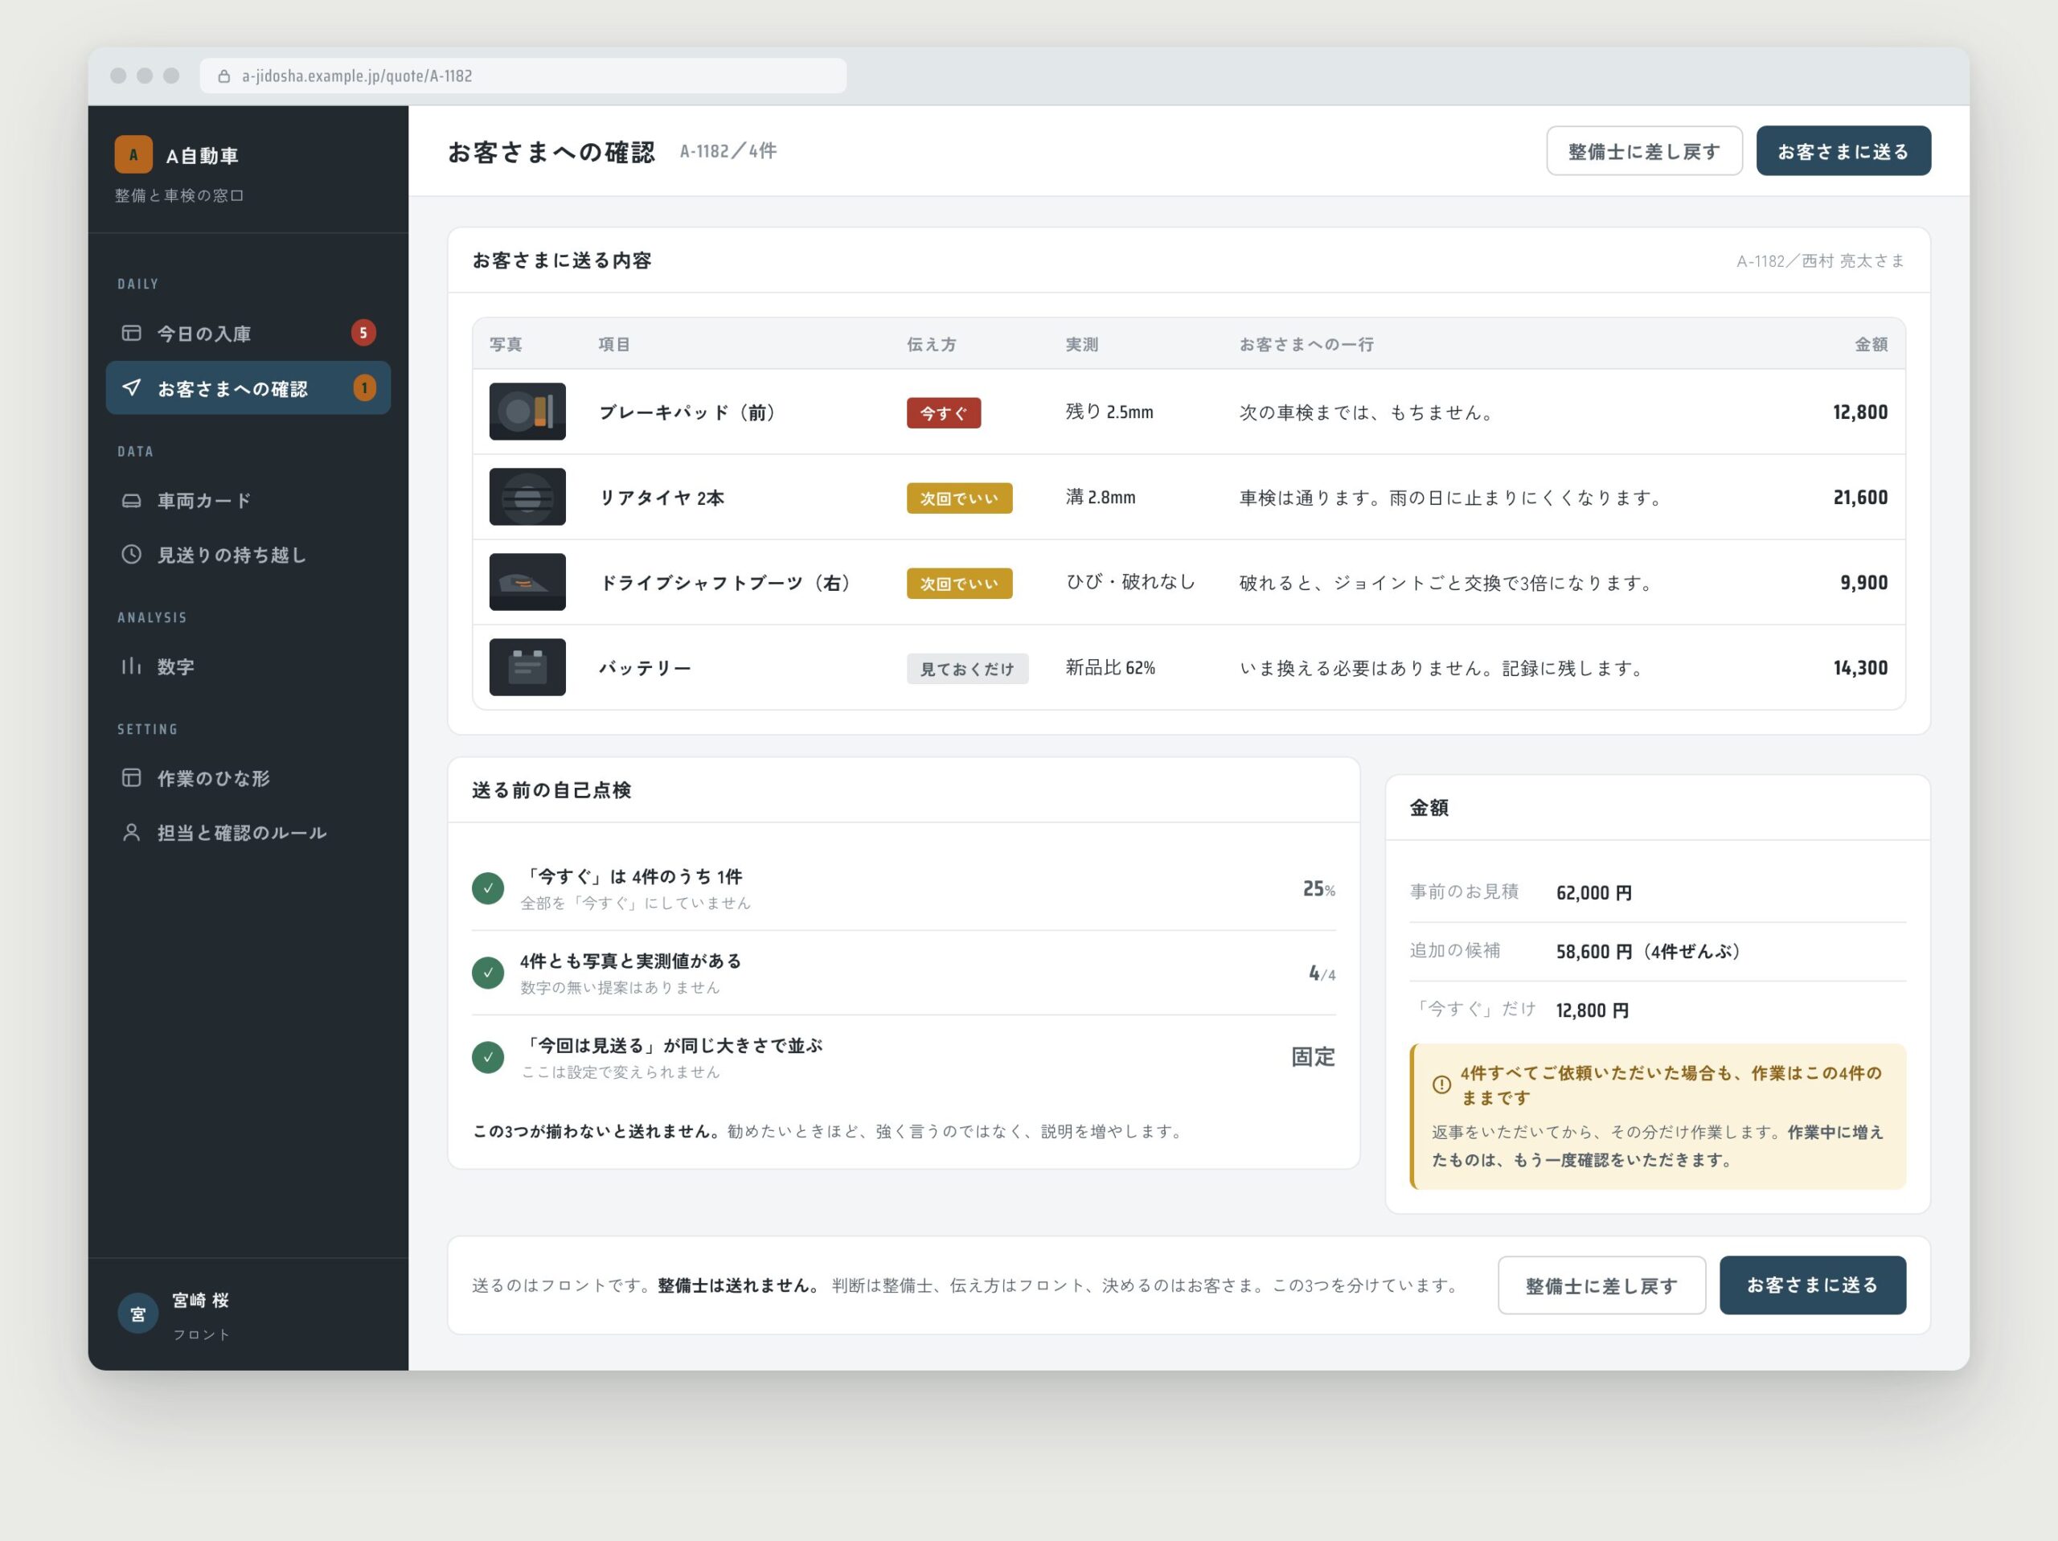2058x1541 pixels.
Task: Click the A-1182/西村 亮太さま label
Action: 1820,260
